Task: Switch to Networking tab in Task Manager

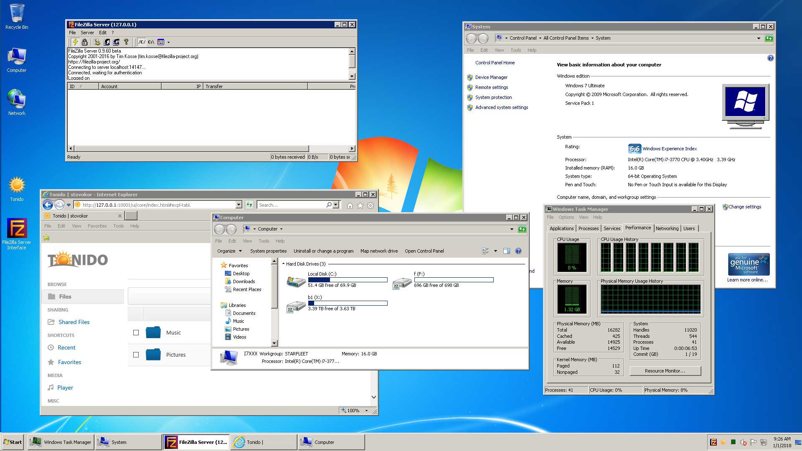Action: pyautogui.click(x=667, y=228)
